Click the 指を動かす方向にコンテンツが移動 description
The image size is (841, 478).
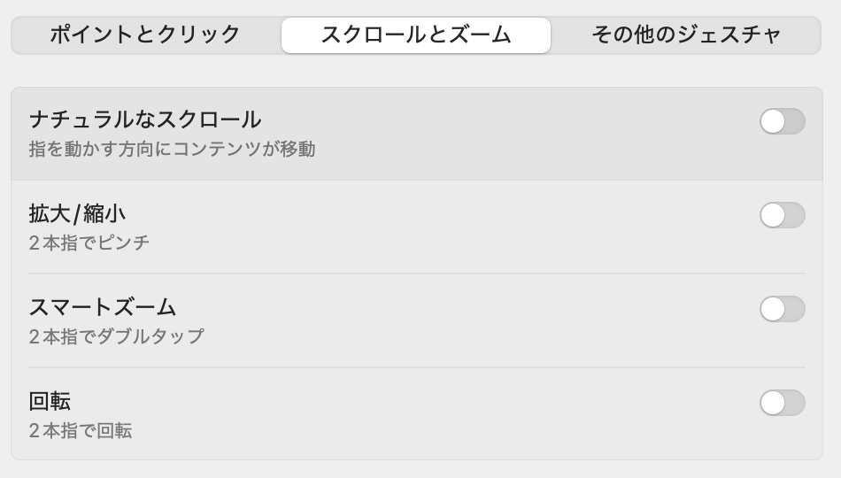(x=172, y=149)
